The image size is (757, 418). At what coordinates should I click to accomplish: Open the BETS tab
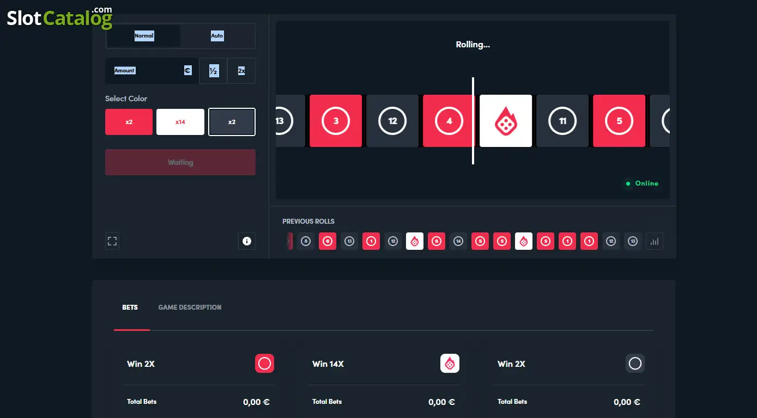(130, 308)
